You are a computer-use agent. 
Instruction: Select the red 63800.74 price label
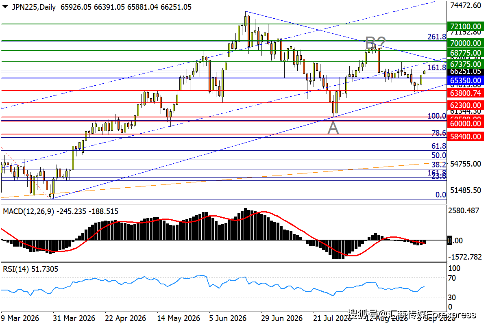coord(465,93)
